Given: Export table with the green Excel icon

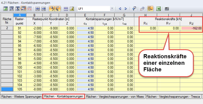Looking at the screenshot, I should coord(159,9).
